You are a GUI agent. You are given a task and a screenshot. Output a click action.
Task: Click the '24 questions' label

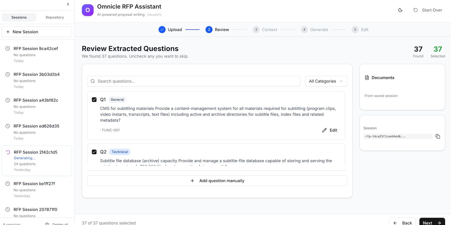click(25, 164)
